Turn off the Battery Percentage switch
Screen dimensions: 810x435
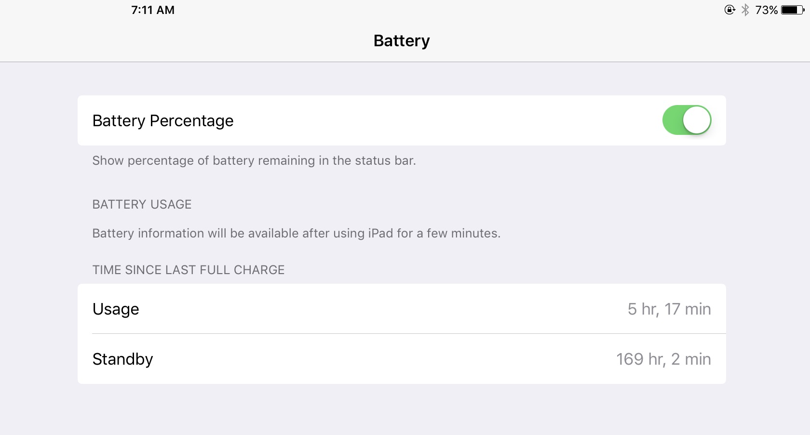(x=687, y=120)
